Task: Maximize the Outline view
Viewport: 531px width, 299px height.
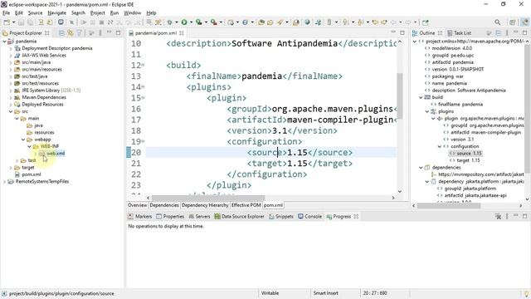Action: (x=525, y=32)
